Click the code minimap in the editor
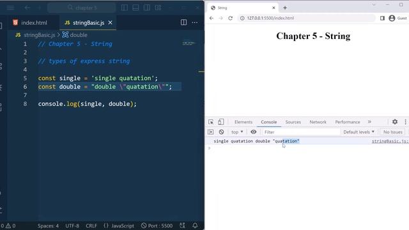The height and width of the screenshot is (230, 409). (x=189, y=43)
